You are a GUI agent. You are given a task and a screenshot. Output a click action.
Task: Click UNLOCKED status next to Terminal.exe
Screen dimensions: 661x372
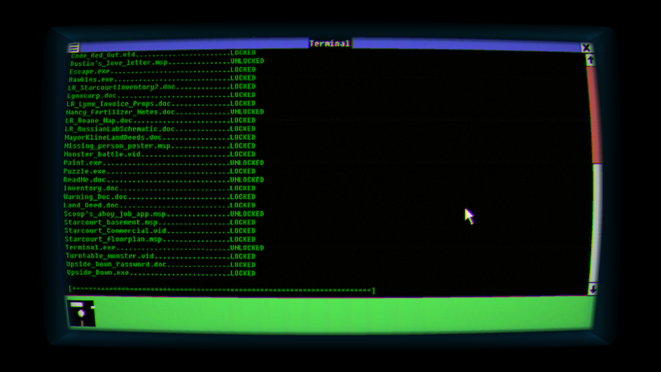tap(247, 248)
